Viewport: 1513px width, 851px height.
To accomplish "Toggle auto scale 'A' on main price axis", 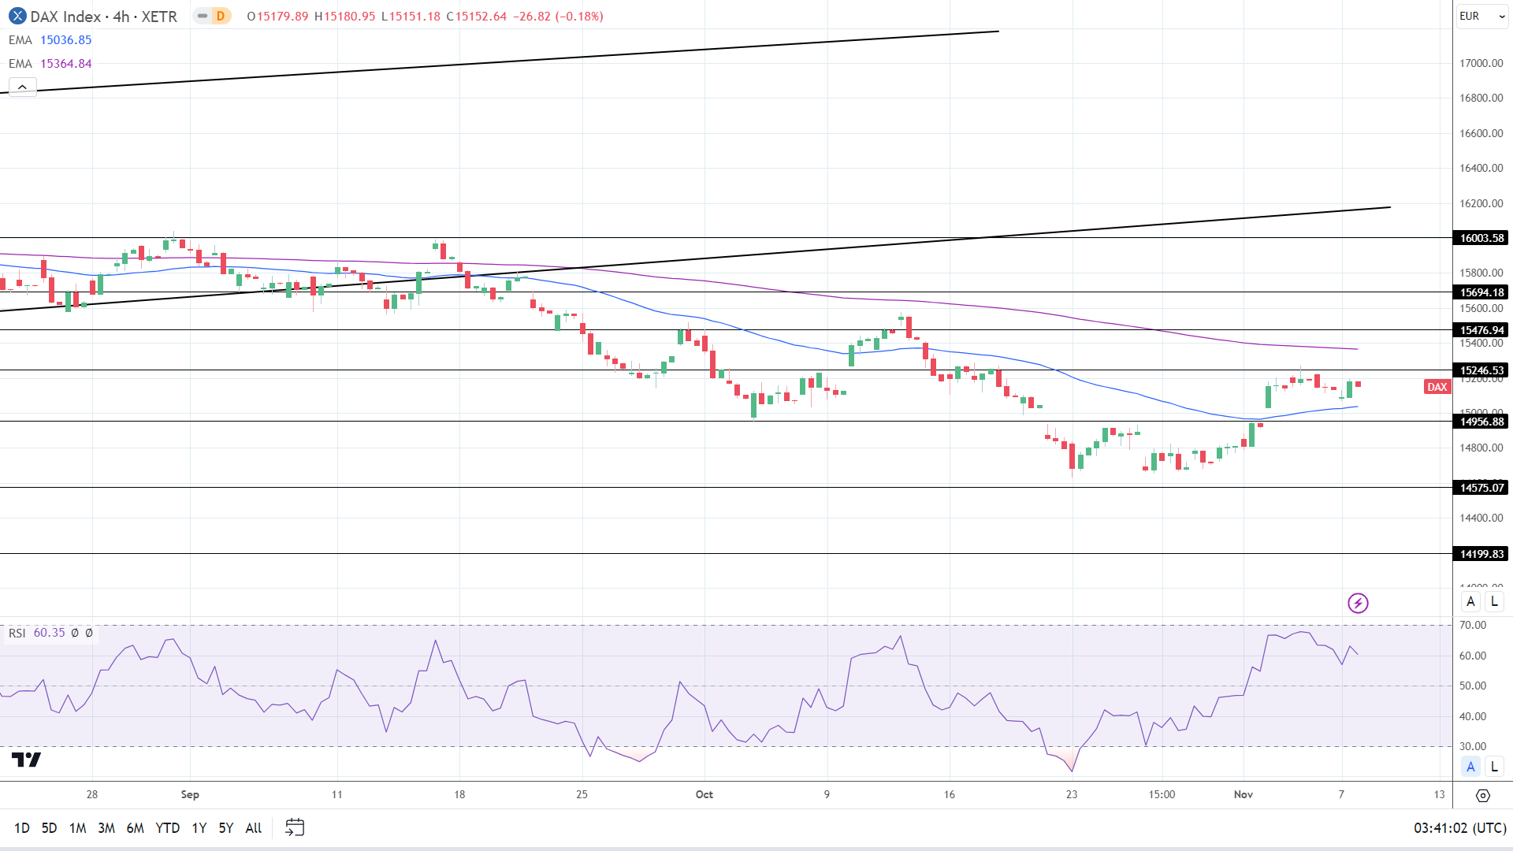I will 1470,602.
